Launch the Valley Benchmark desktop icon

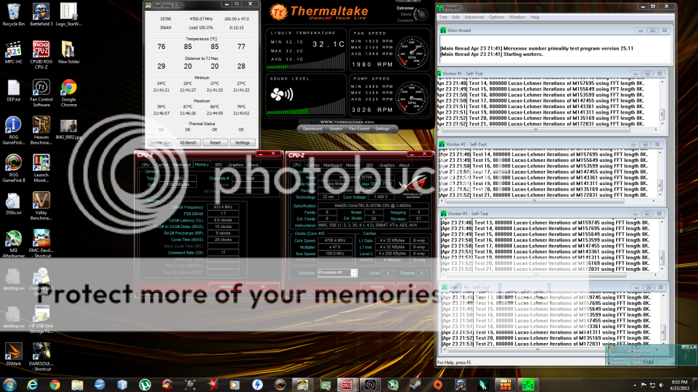click(41, 206)
